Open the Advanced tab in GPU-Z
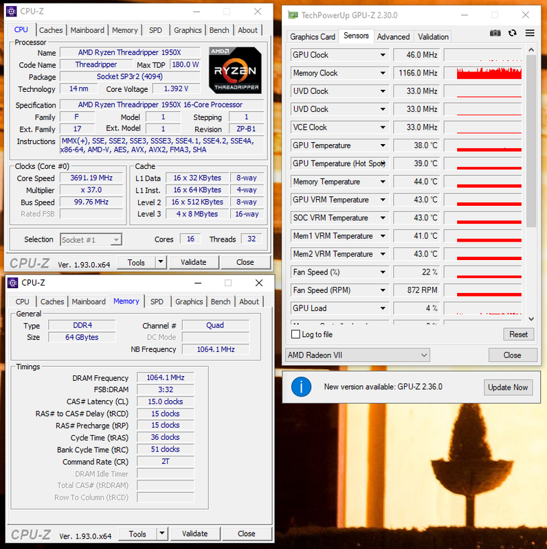The height and width of the screenshot is (549, 547). 393,37
